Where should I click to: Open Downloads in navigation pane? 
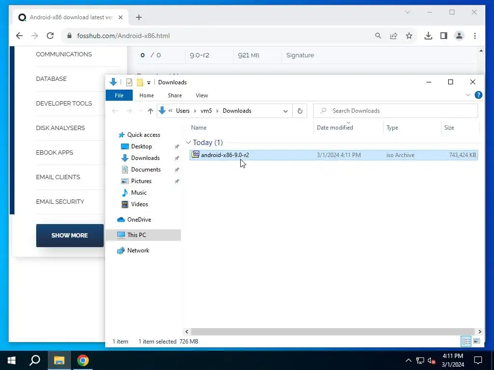(145, 158)
